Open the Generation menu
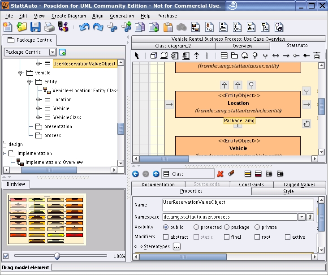The image size is (328, 275). pos(121,16)
